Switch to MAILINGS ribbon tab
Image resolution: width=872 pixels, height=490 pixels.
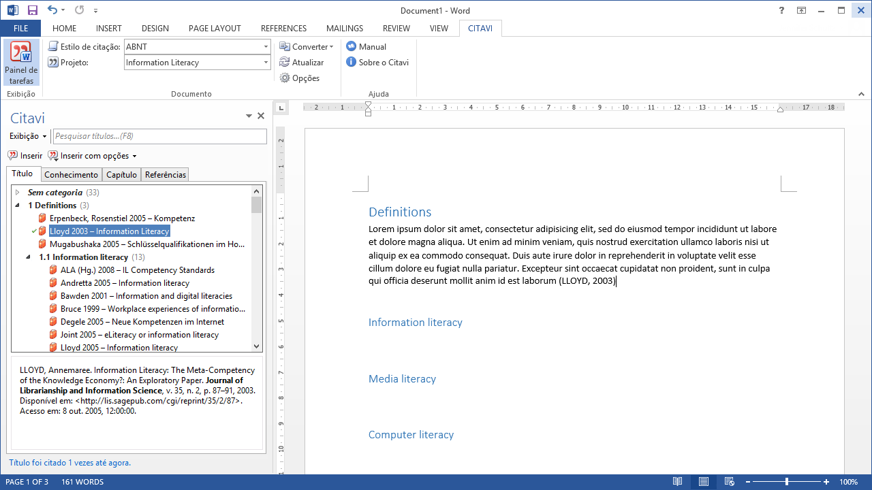pos(345,29)
